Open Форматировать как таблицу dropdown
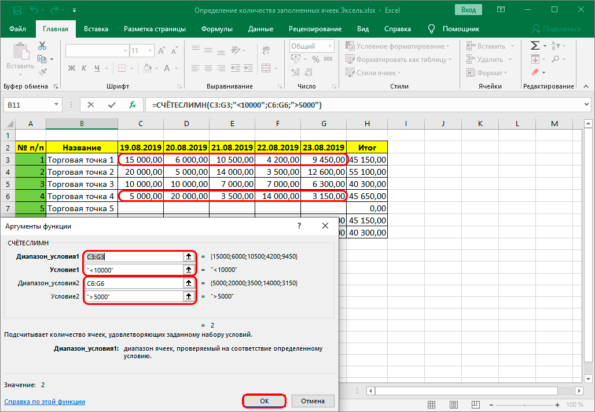595x412 pixels. click(x=398, y=60)
